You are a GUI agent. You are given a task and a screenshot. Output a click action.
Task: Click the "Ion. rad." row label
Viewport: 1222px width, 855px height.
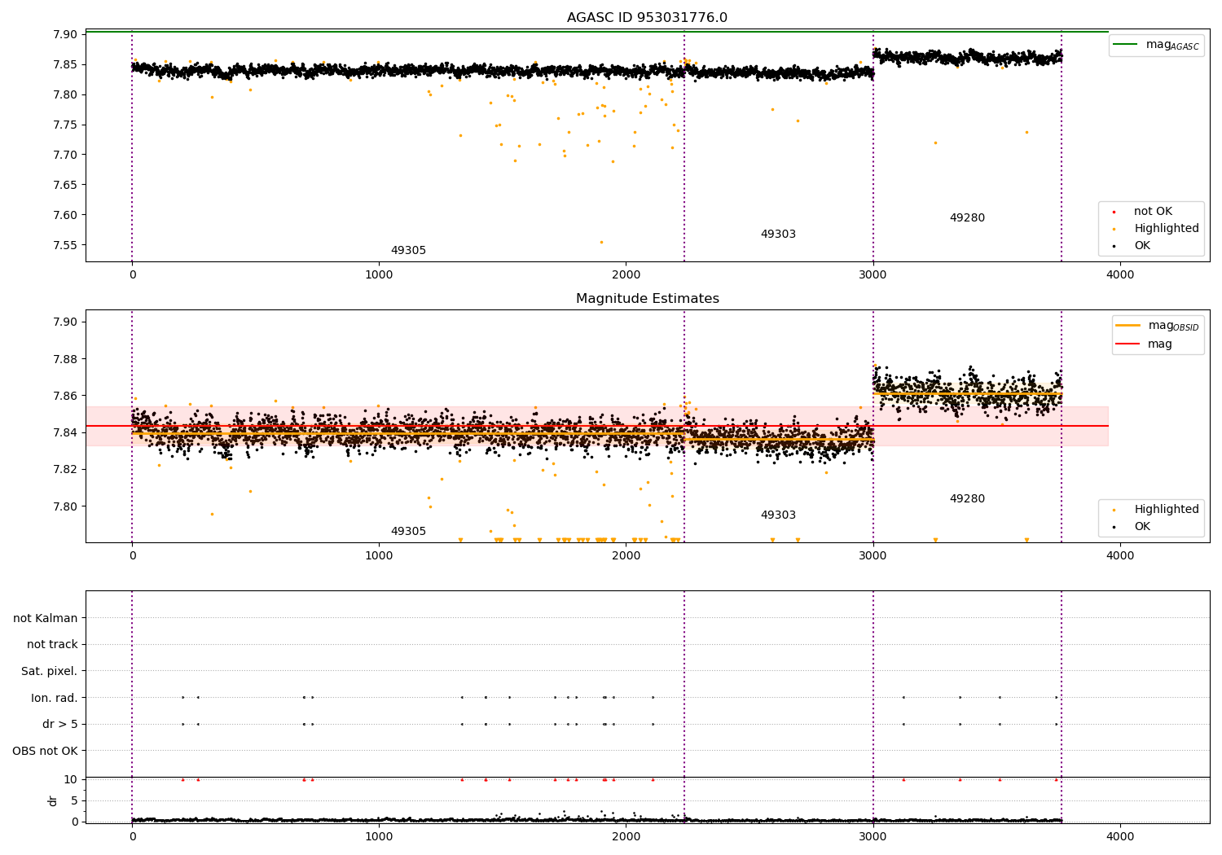pyautogui.click(x=55, y=698)
